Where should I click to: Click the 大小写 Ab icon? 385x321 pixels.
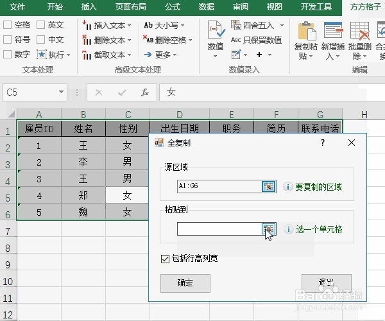(148, 25)
